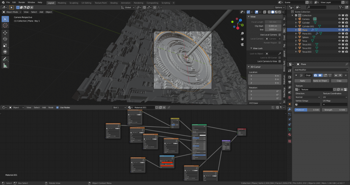Hide Cylinder.001 in the viewport

coord(339,26)
